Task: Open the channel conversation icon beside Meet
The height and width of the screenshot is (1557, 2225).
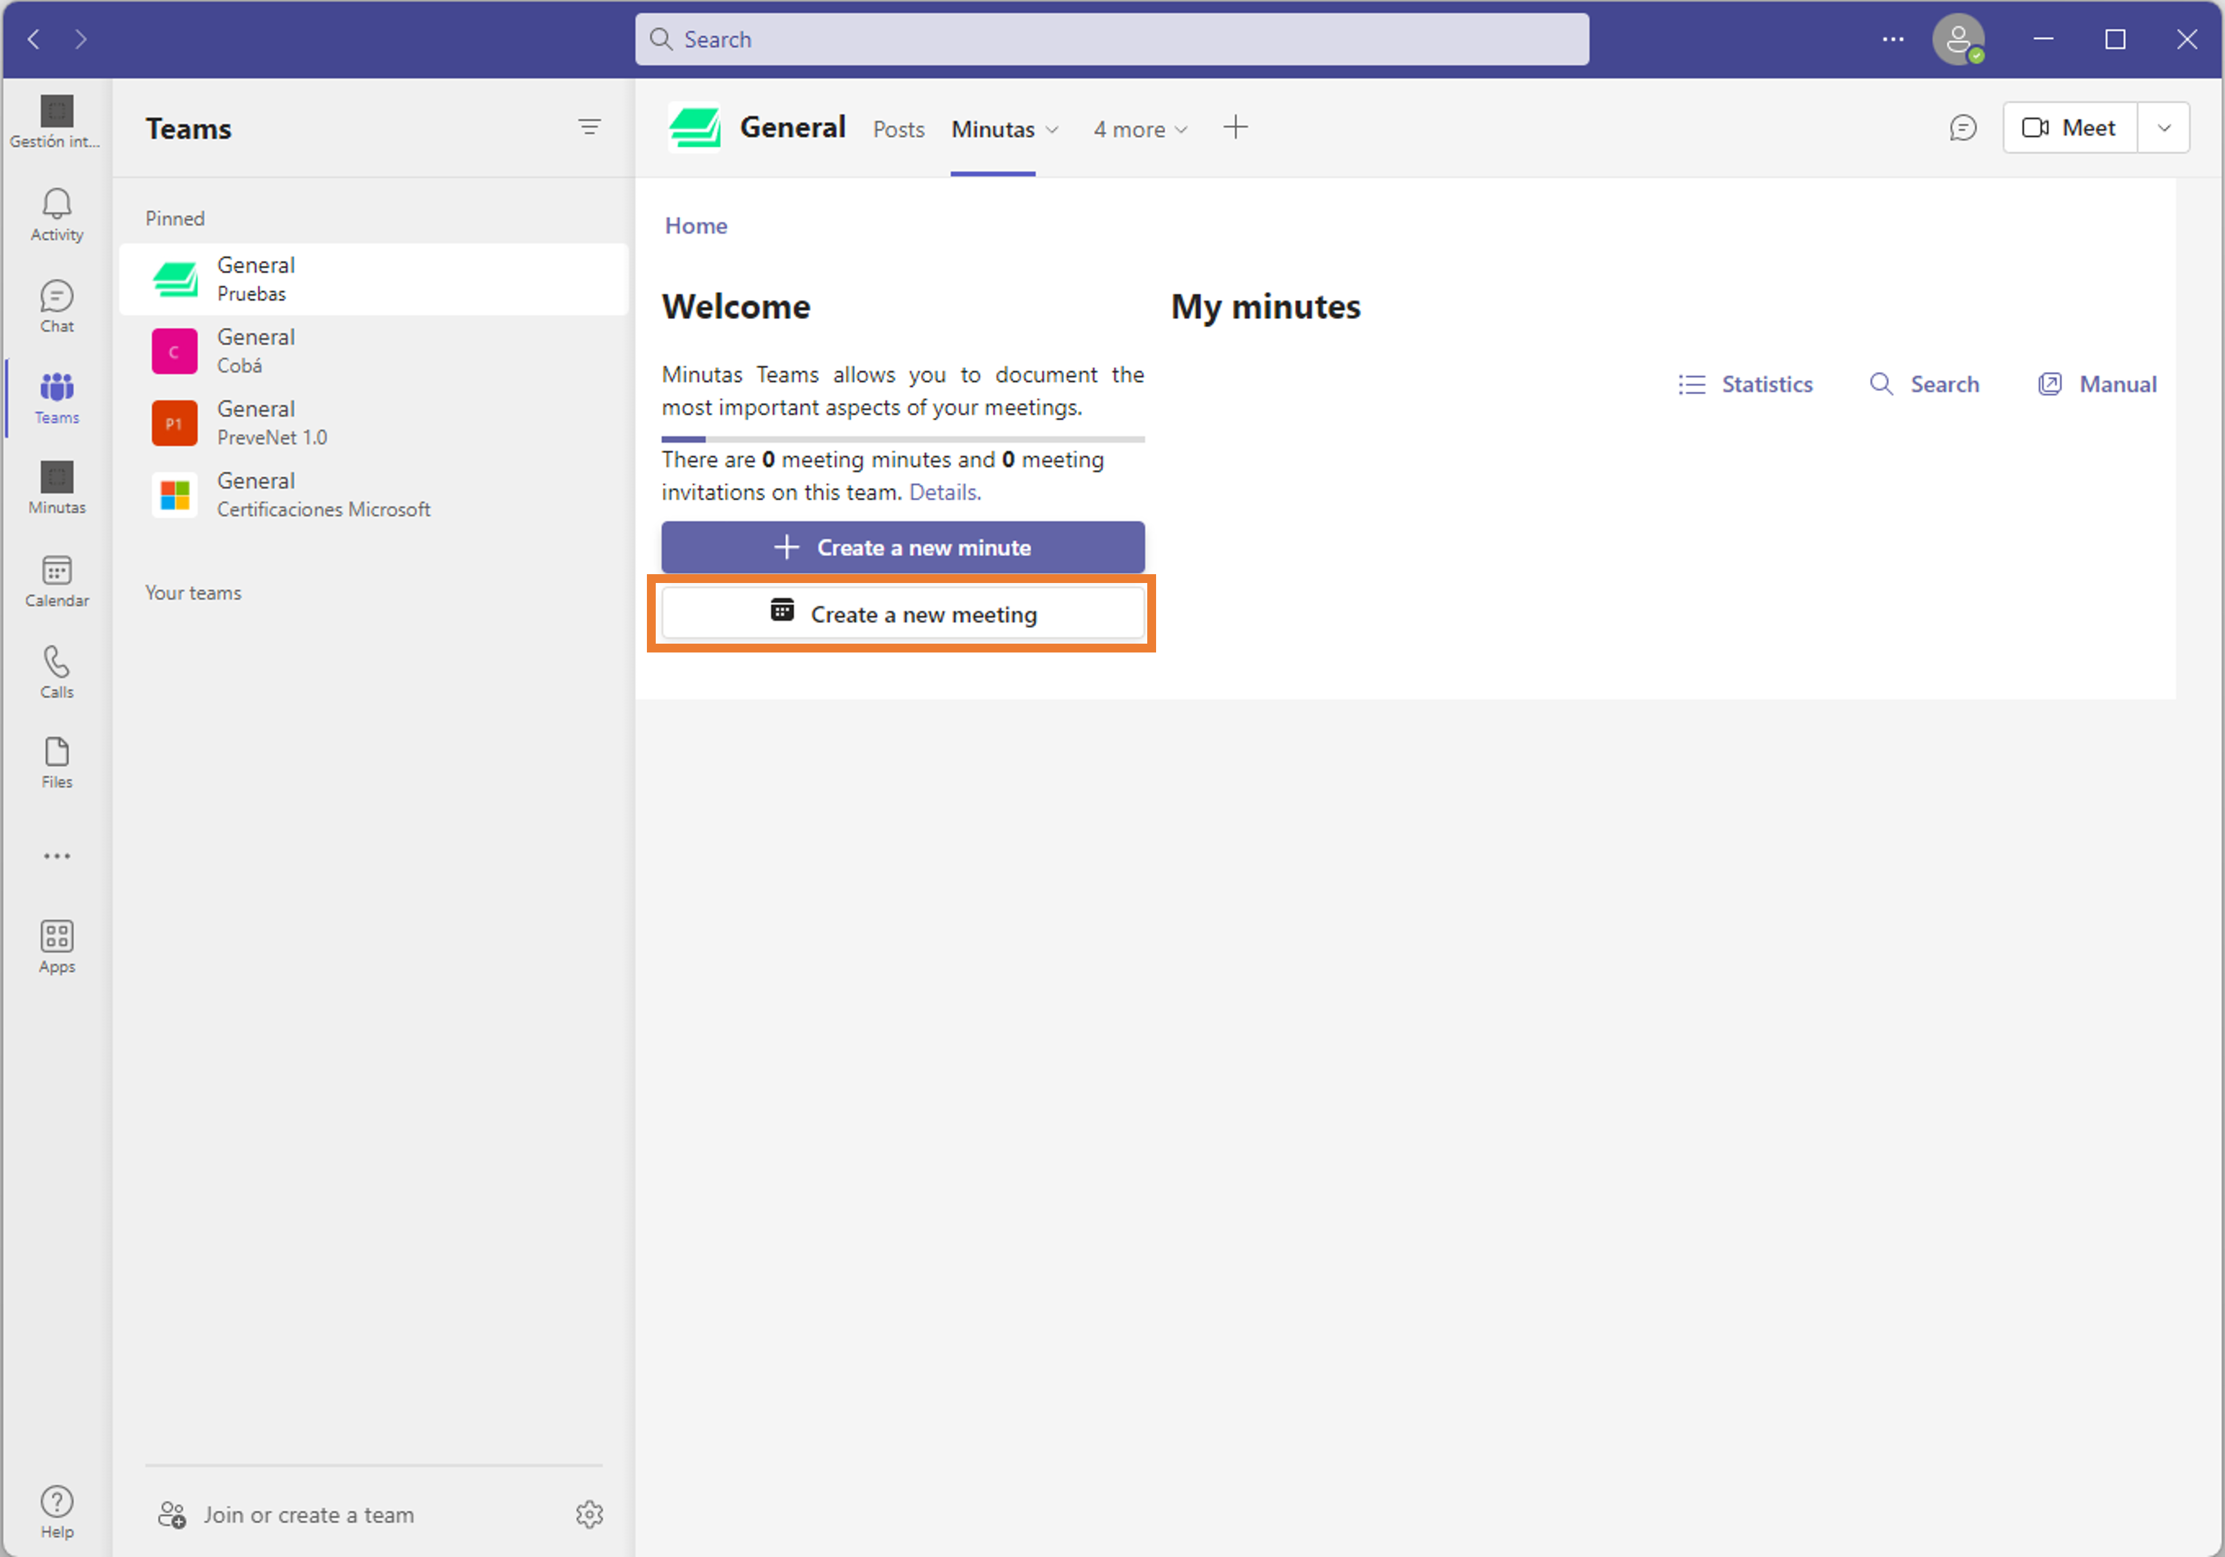Action: point(1962,128)
